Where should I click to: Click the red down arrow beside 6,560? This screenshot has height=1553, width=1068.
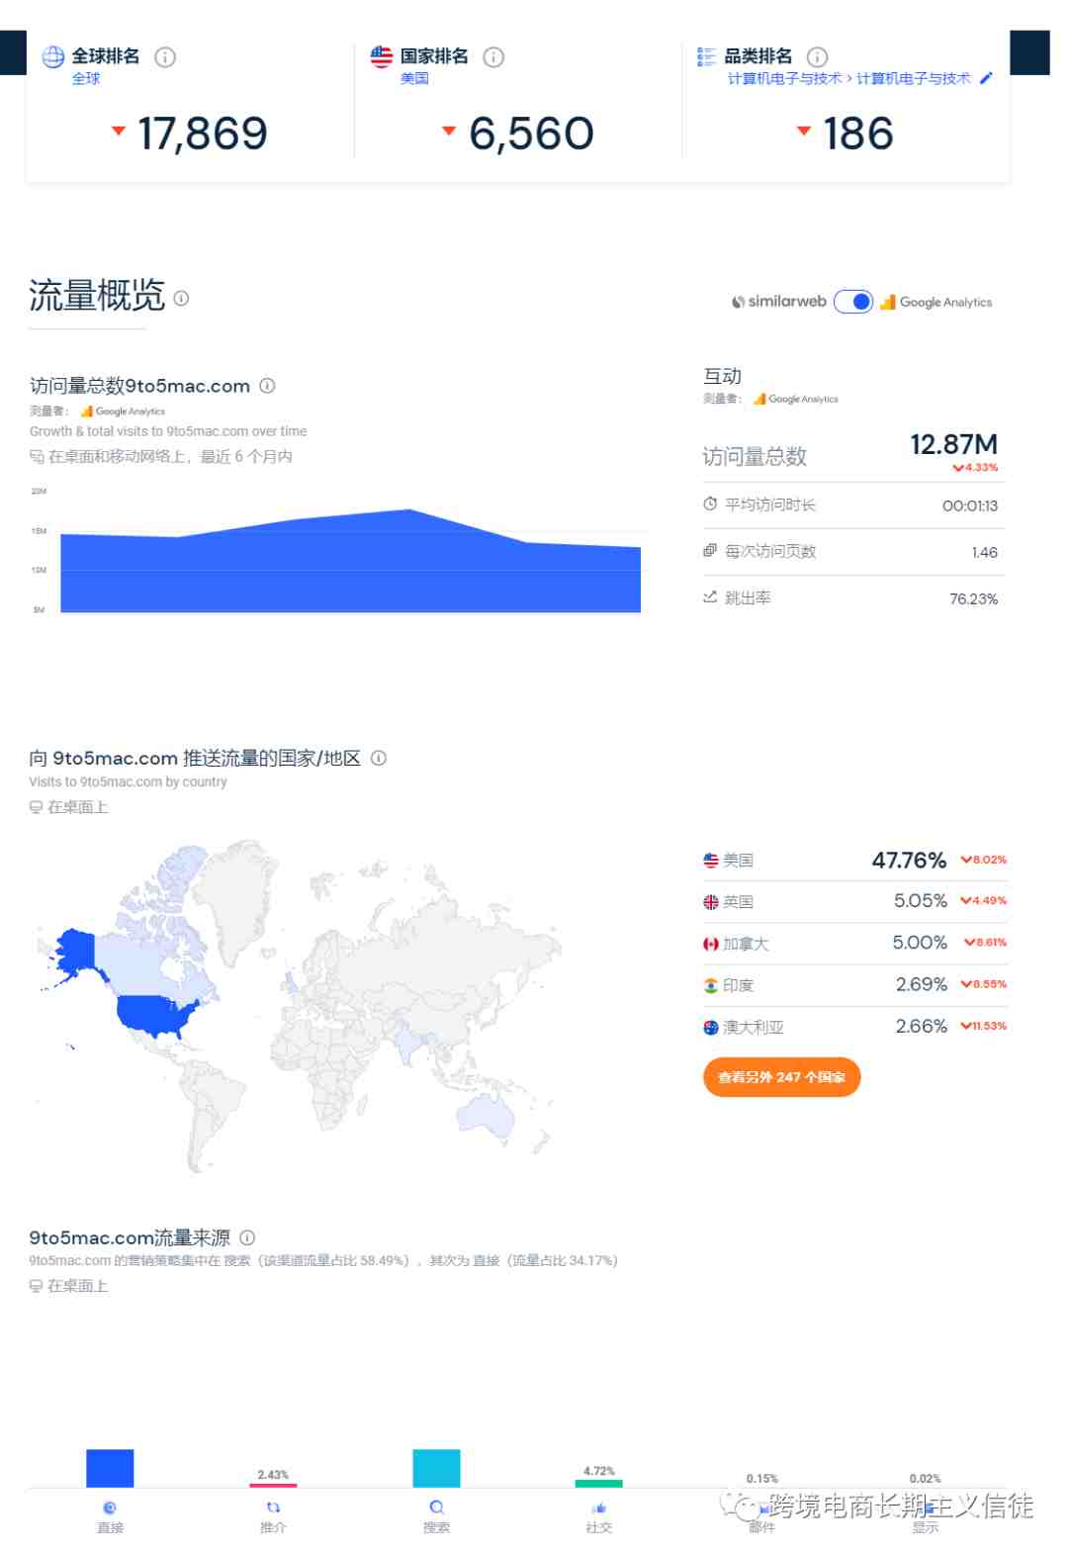point(449,131)
